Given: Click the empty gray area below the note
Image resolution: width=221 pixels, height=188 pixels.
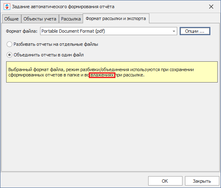Looking at the screenshot, I should click(110, 127).
